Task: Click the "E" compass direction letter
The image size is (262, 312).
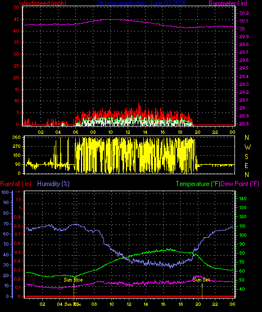Action: coord(246,165)
